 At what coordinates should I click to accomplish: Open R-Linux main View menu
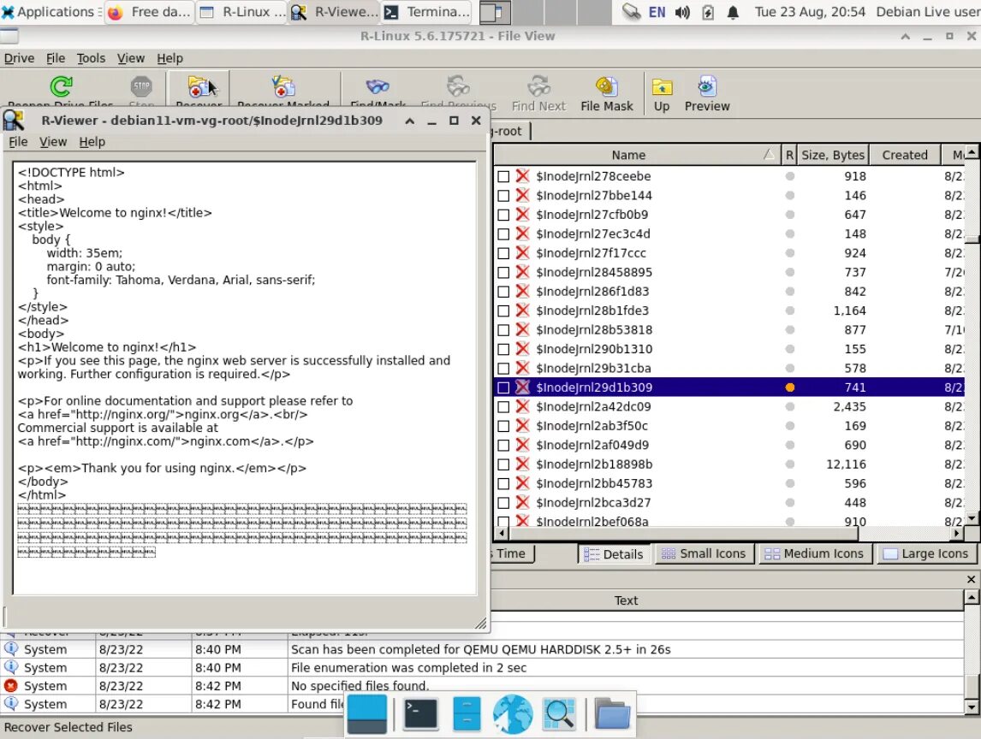coord(131,58)
